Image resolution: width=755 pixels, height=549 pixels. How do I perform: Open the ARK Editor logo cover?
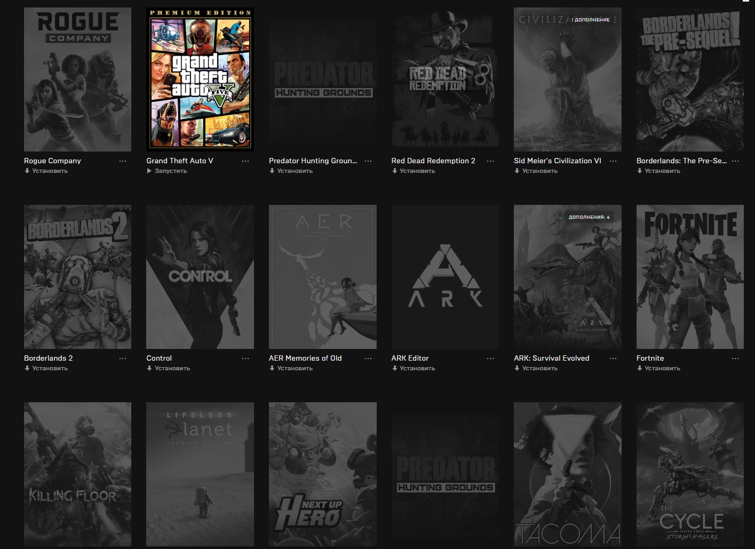445,277
